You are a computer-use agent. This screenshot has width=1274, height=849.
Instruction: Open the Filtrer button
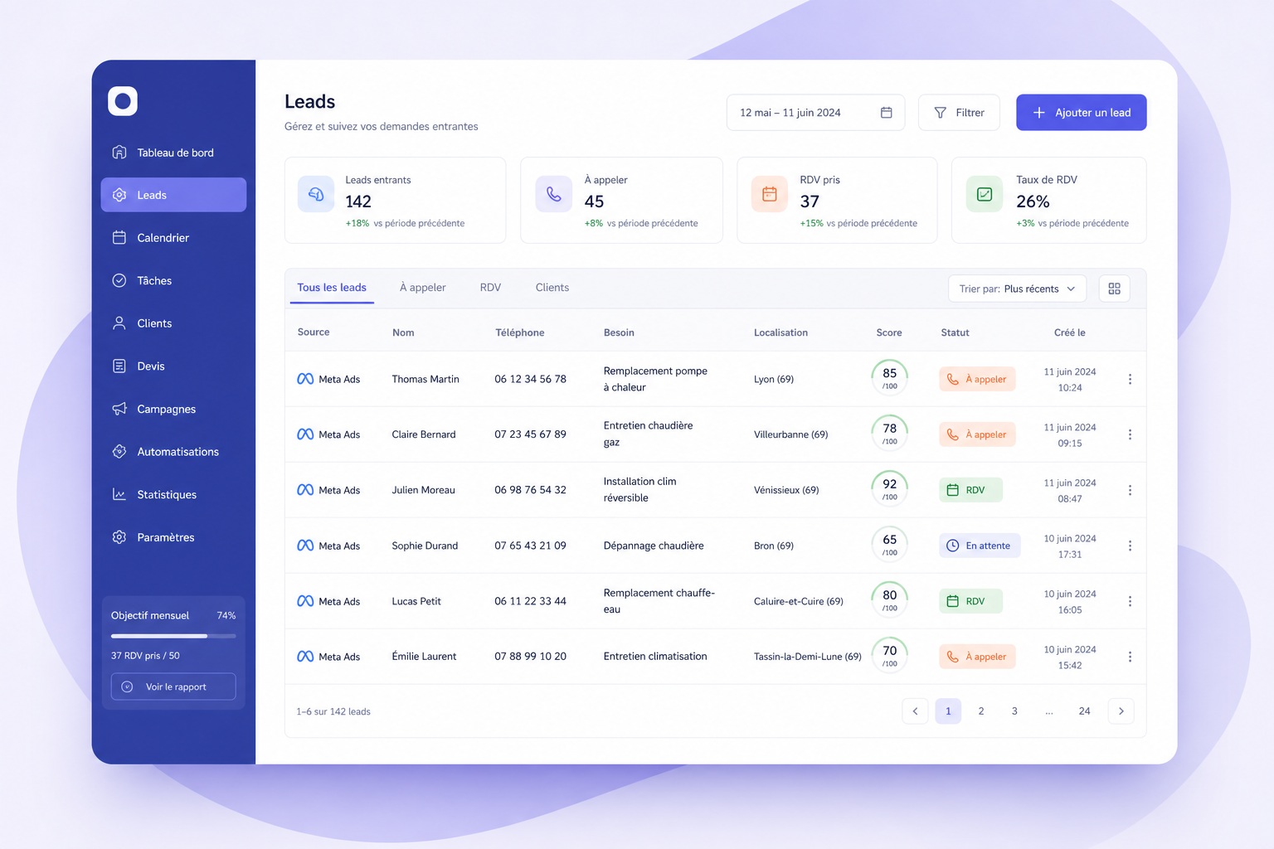(x=959, y=113)
